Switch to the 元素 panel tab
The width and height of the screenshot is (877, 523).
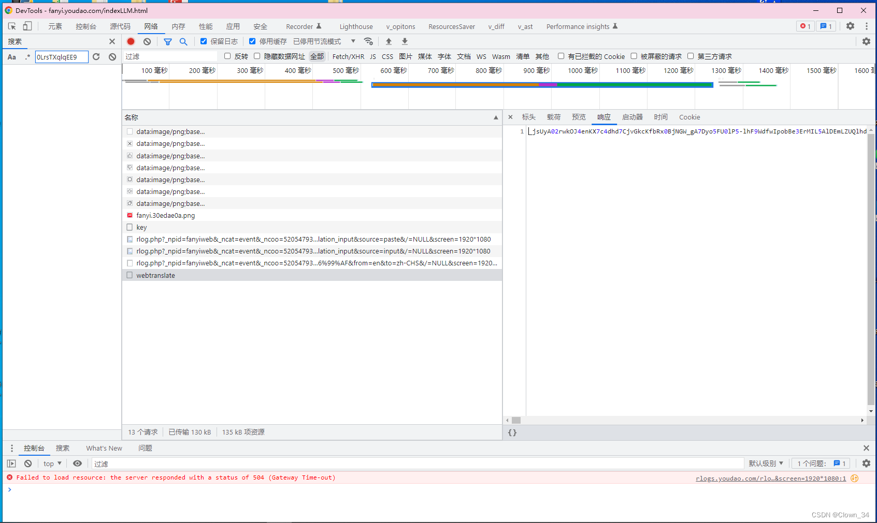55,26
